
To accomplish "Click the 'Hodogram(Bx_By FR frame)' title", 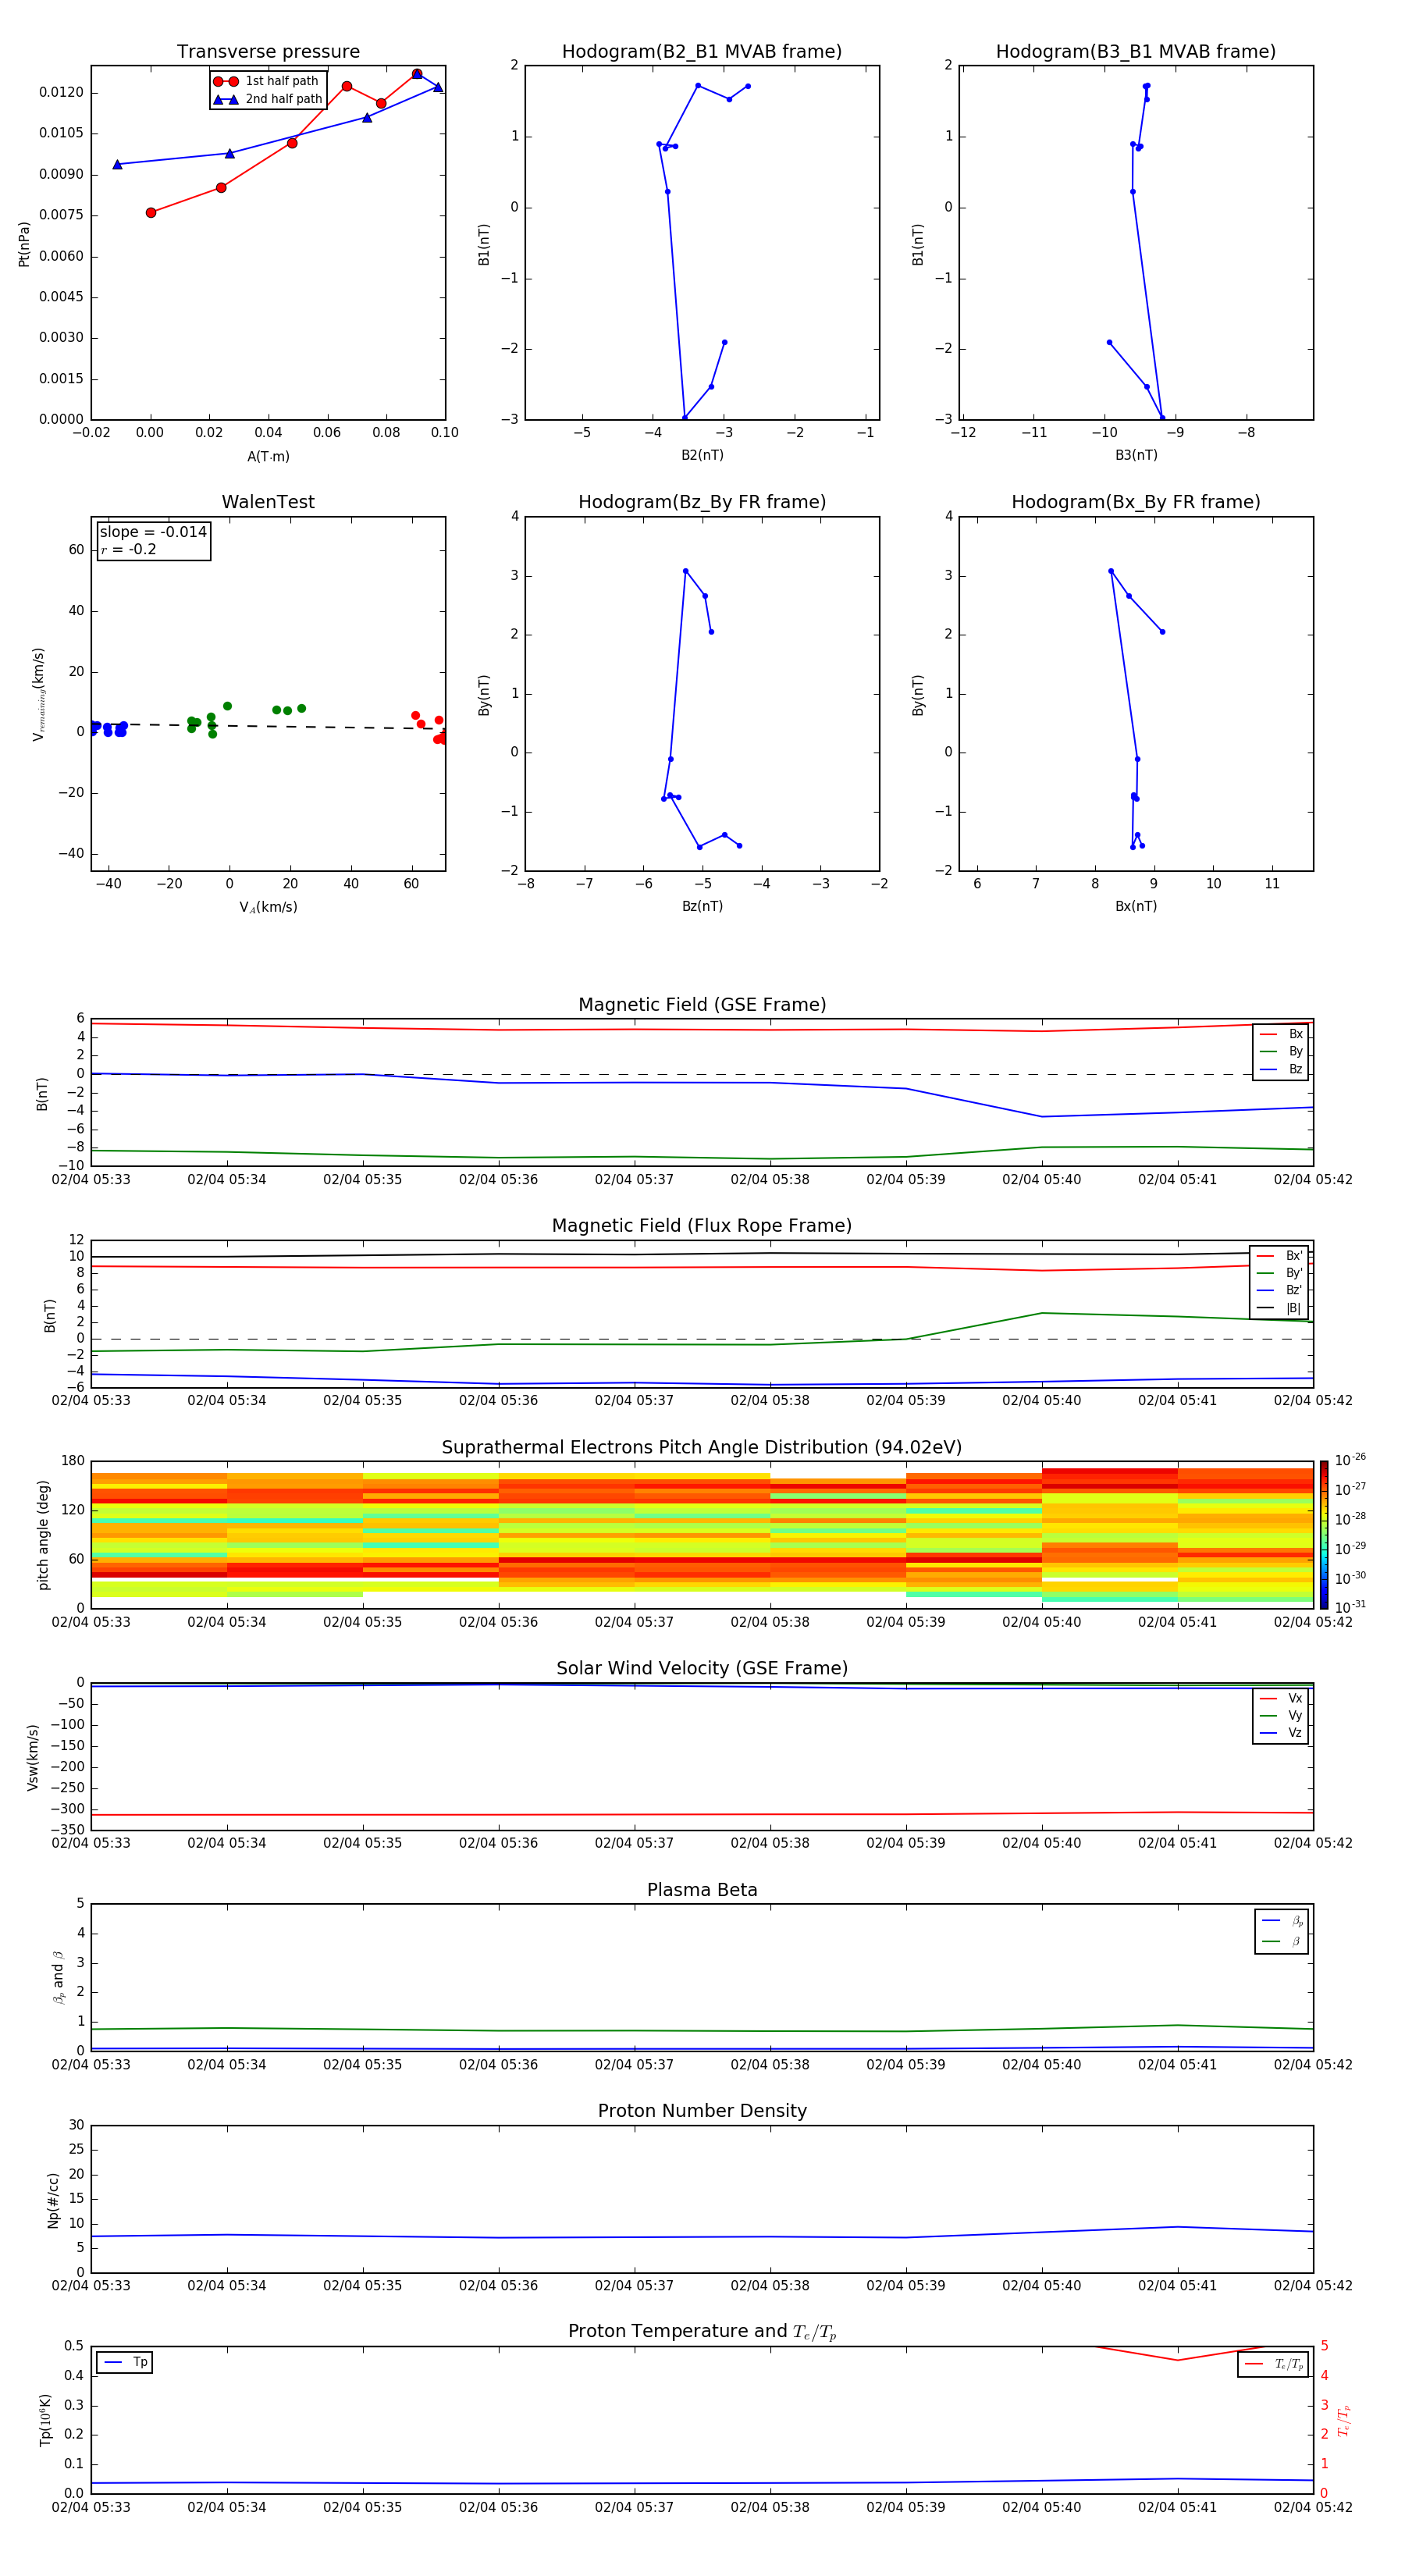I will [x=1135, y=502].
